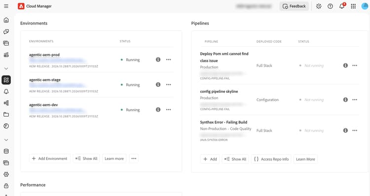Click Add pipeline button
370x196 pixels.
[210, 159]
